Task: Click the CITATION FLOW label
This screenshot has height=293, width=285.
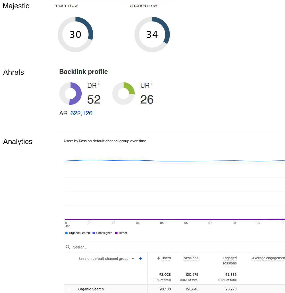Action: coord(143,6)
